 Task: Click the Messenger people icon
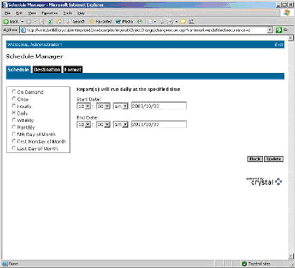click(191, 22)
